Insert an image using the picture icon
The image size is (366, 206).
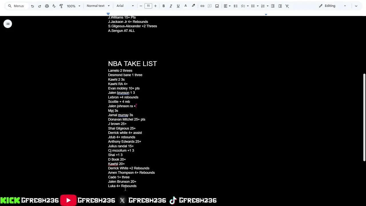[x=217, y=6]
